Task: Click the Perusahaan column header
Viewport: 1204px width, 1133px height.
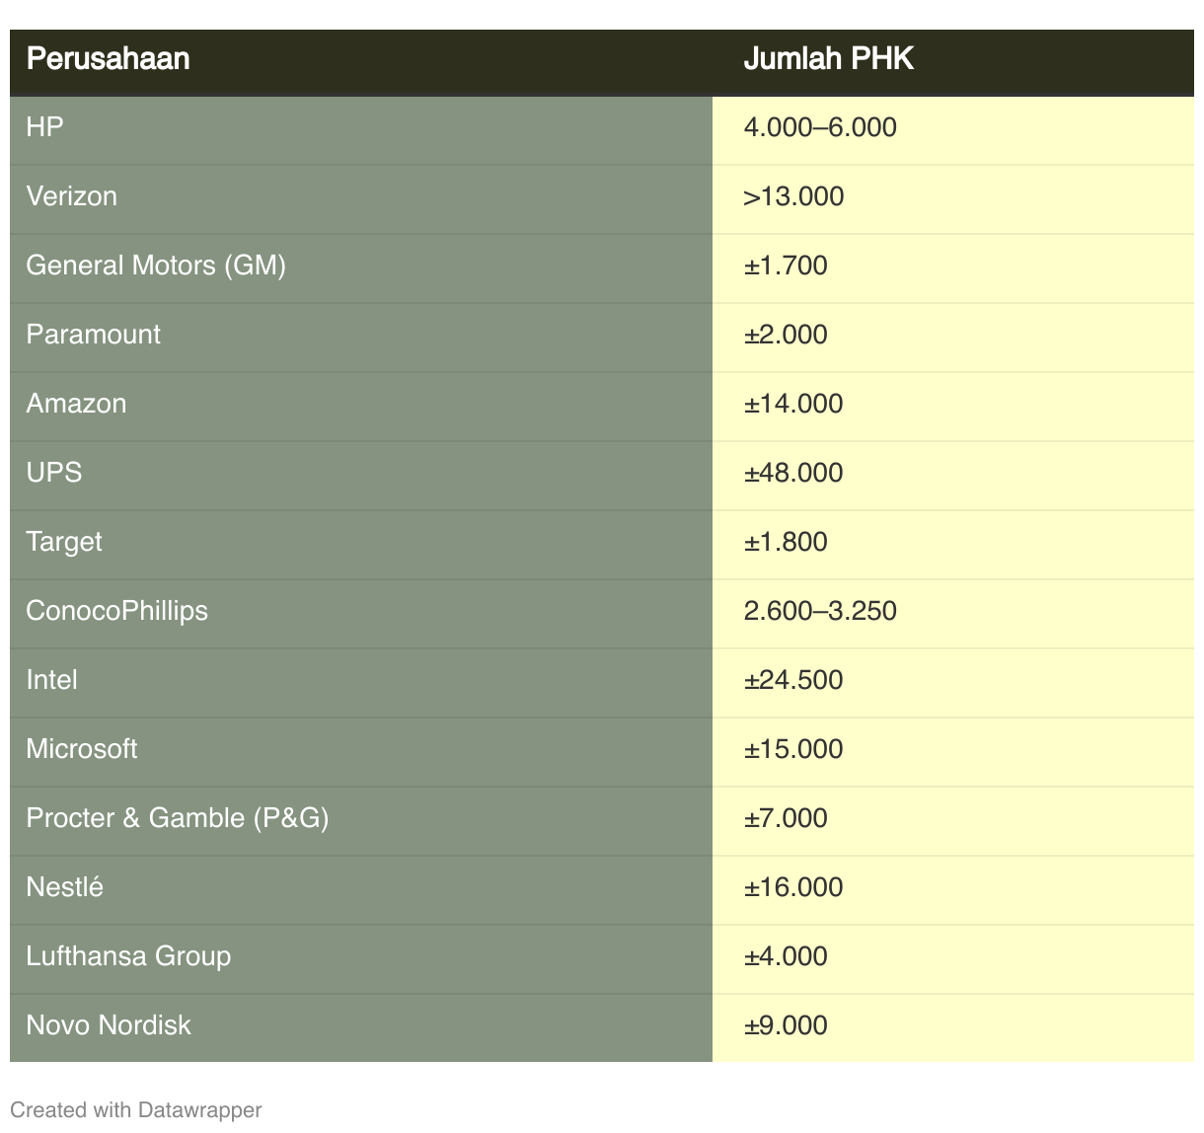Action: tap(108, 59)
